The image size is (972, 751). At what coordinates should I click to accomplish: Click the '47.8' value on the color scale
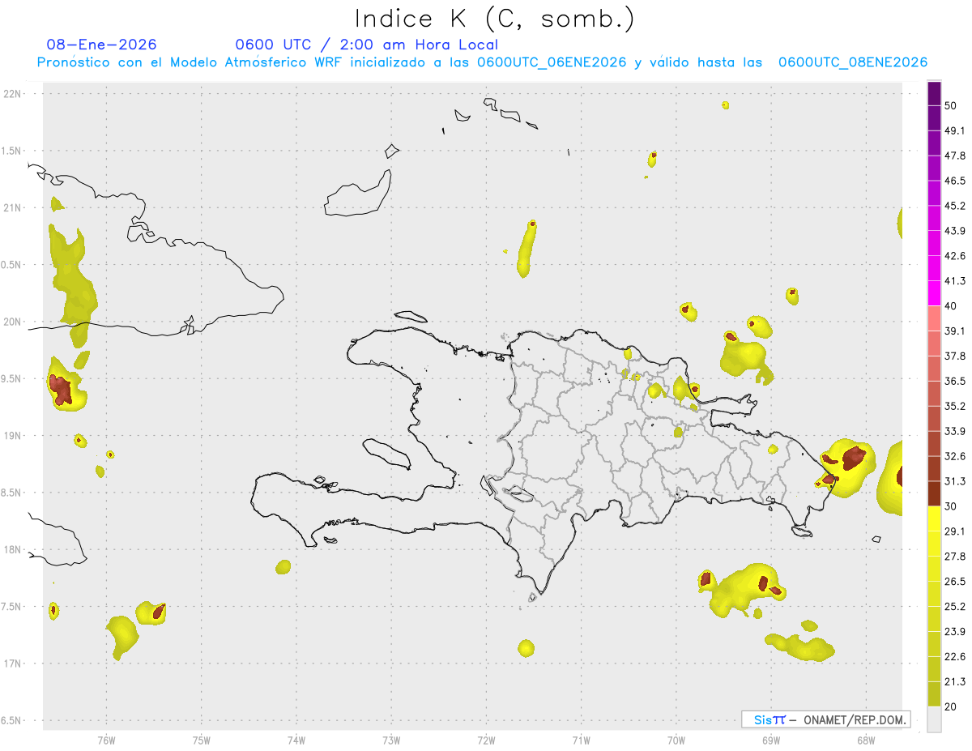(x=955, y=156)
